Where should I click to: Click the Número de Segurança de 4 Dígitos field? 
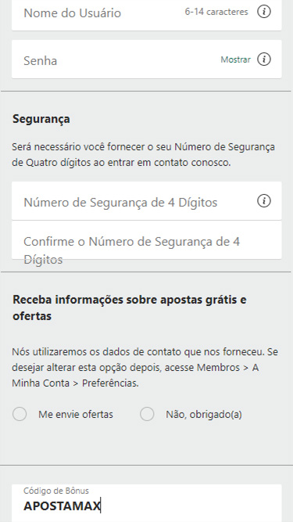pyautogui.click(x=147, y=201)
